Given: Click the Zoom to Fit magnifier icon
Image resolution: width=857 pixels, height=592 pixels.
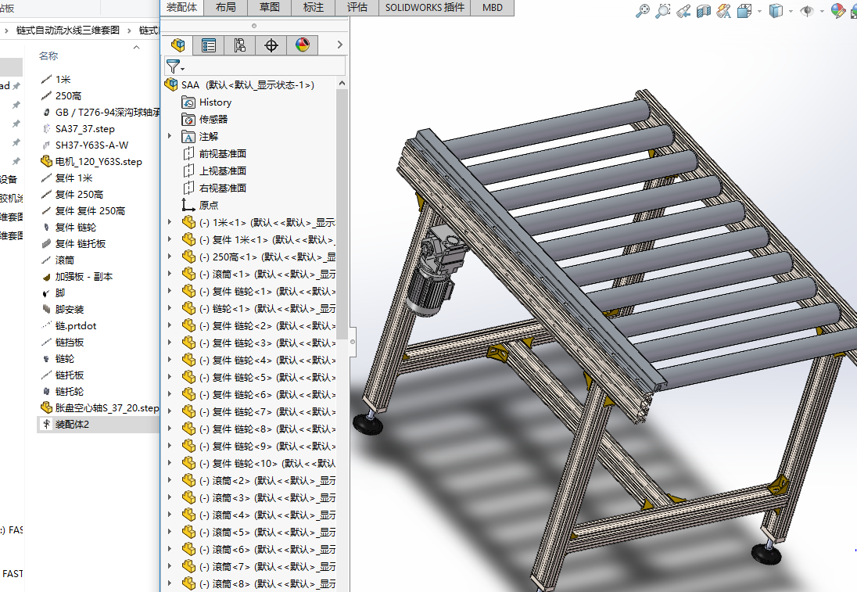Looking at the screenshot, I should (643, 10).
